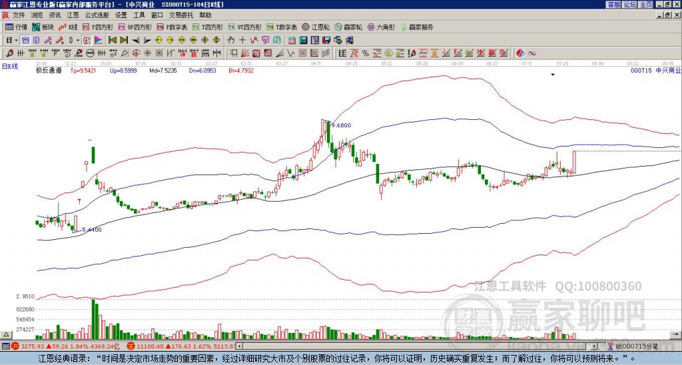Open the 六角形 hexagon tool

coord(382,27)
